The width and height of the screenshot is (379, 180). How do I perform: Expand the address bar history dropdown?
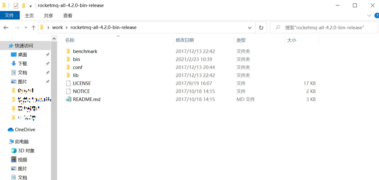tap(250, 28)
